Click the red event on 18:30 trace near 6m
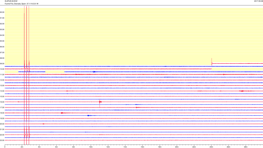This screenshot has height=148, width=263. pos(62,113)
